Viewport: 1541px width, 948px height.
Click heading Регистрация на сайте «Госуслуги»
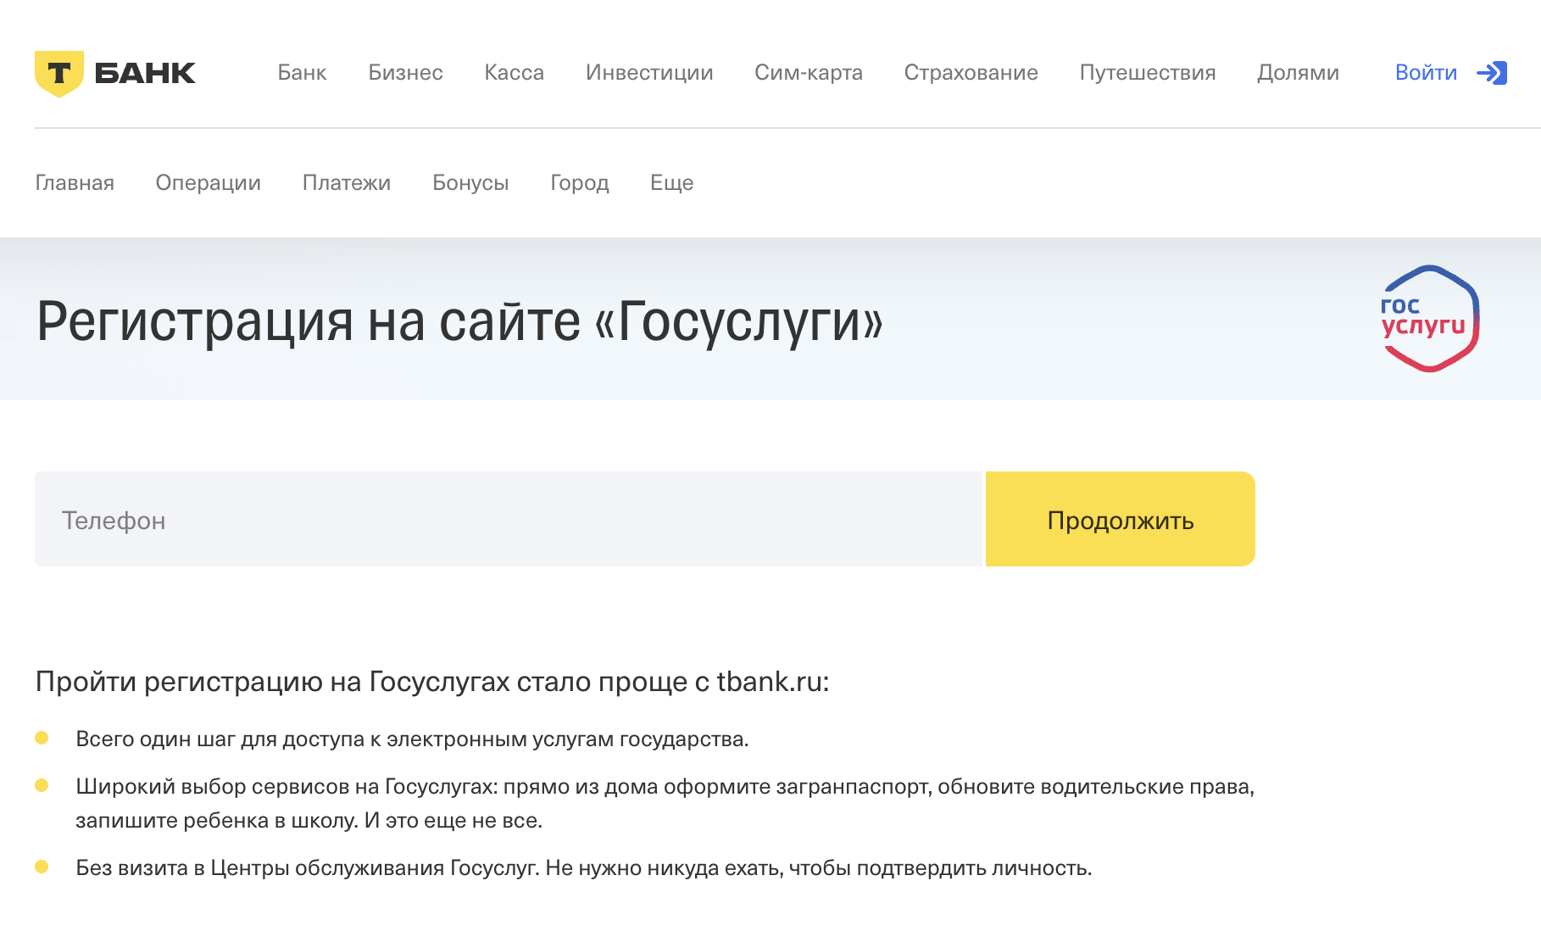click(459, 322)
